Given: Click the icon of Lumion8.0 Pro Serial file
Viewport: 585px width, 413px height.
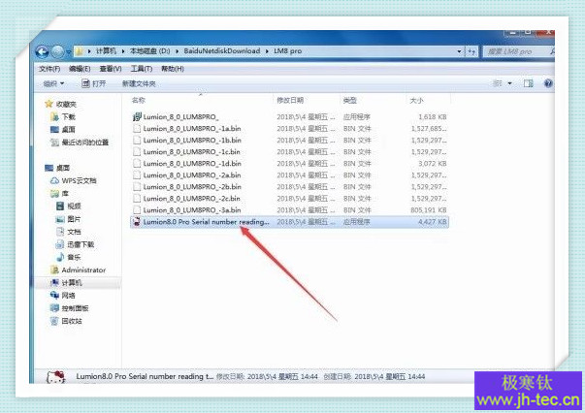Looking at the screenshot, I should coord(137,222).
